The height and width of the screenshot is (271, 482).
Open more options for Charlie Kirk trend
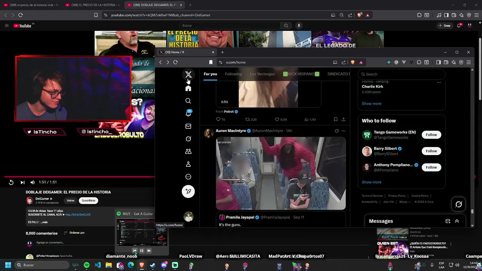point(439,82)
